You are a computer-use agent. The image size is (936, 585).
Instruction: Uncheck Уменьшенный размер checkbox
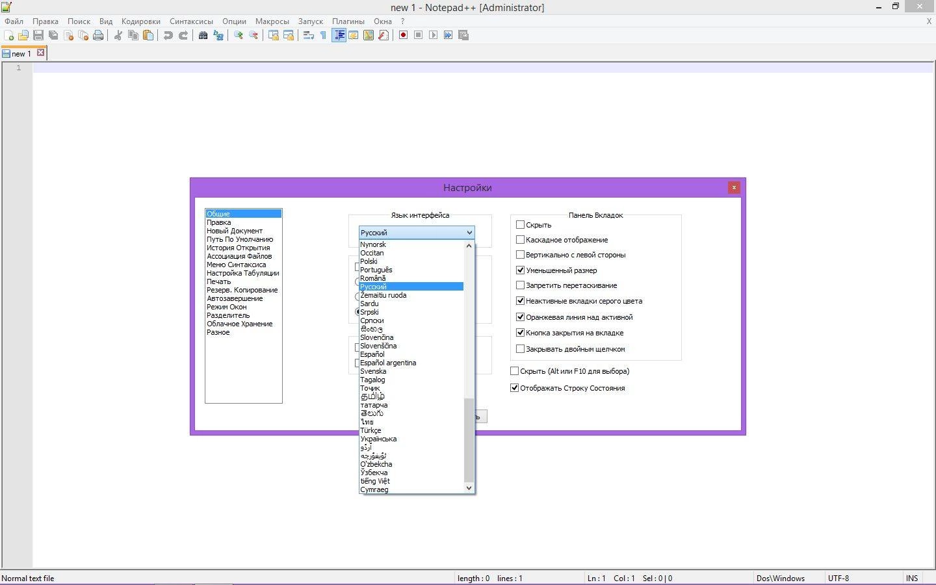tap(520, 270)
